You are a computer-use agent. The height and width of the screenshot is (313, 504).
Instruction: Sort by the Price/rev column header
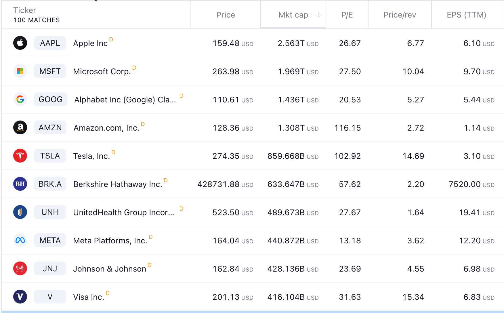point(400,15)
